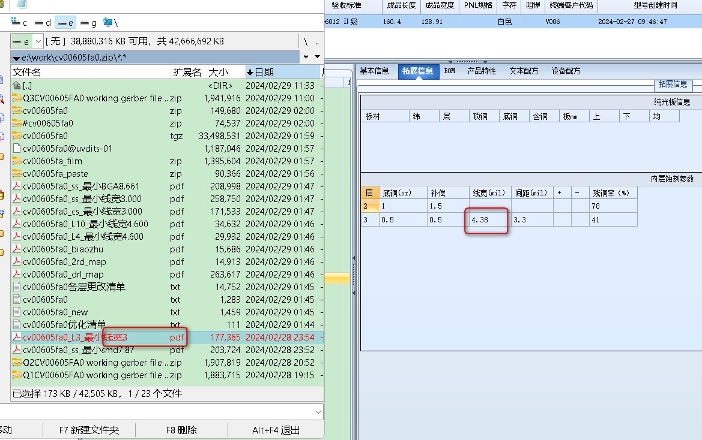Select the cv00605fa0 zip file sized 149,680
The height and width of the screenshot is (440, 702).
tap(167, 110)
